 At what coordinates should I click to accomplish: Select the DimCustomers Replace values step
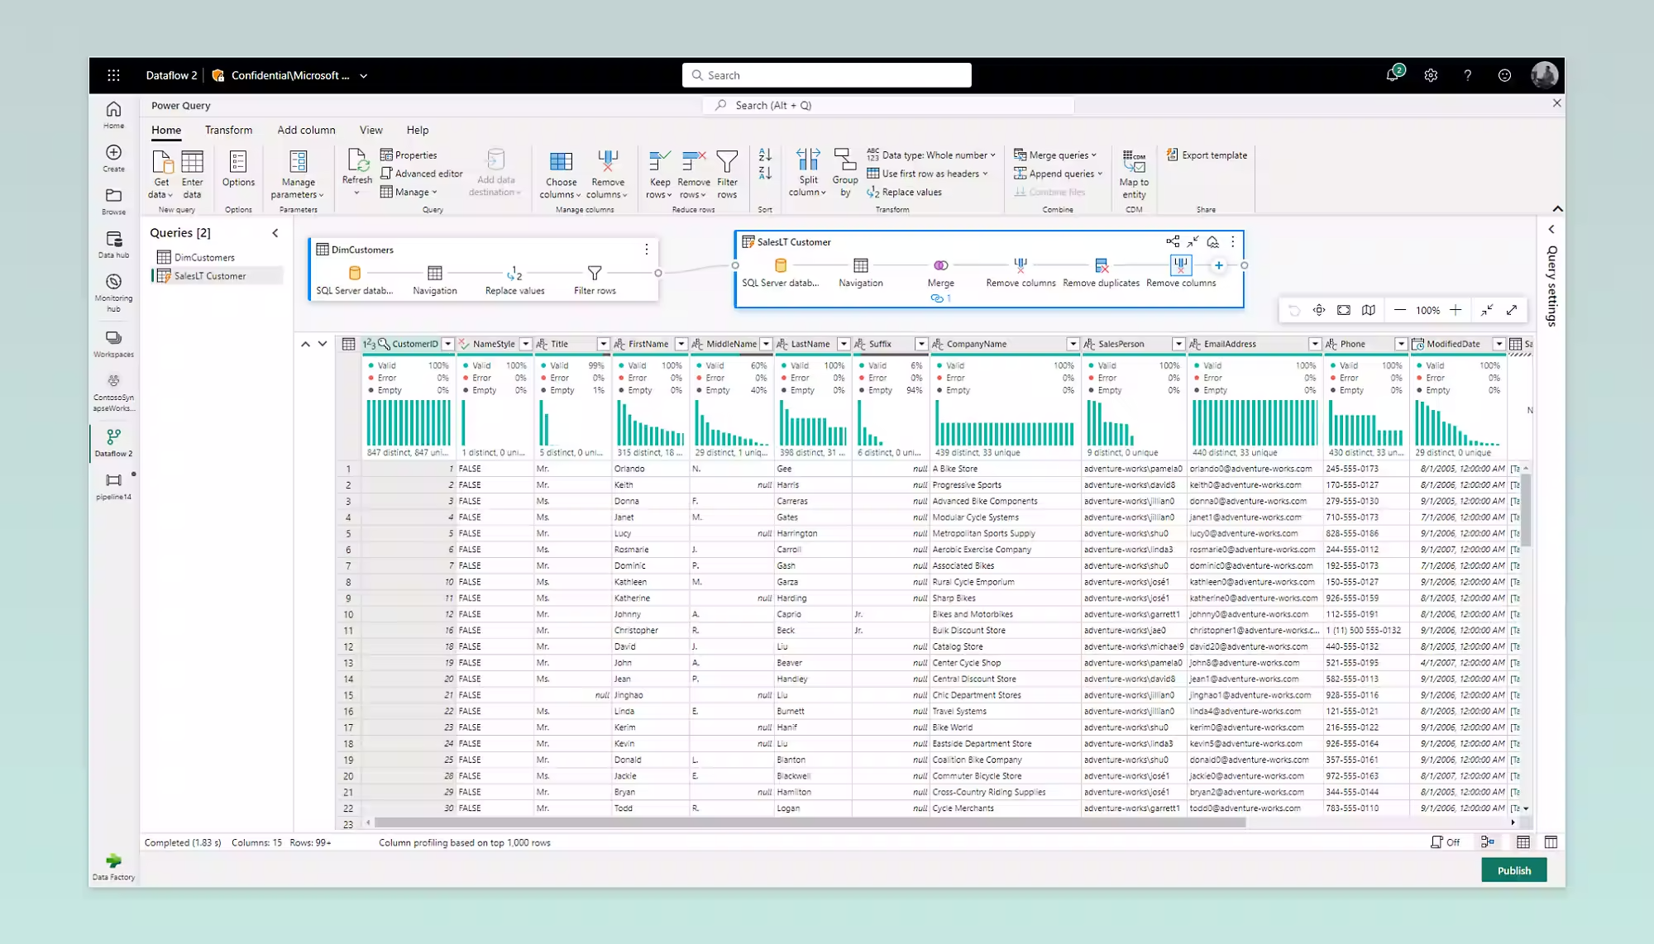(514, 279)
